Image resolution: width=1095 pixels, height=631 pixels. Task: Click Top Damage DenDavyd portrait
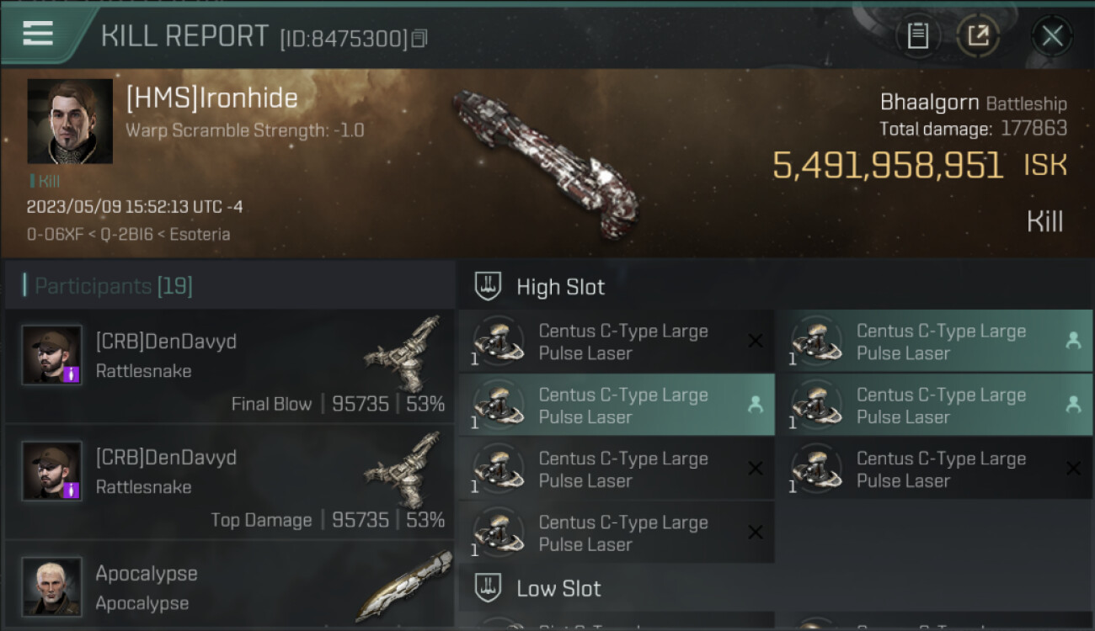51,471
